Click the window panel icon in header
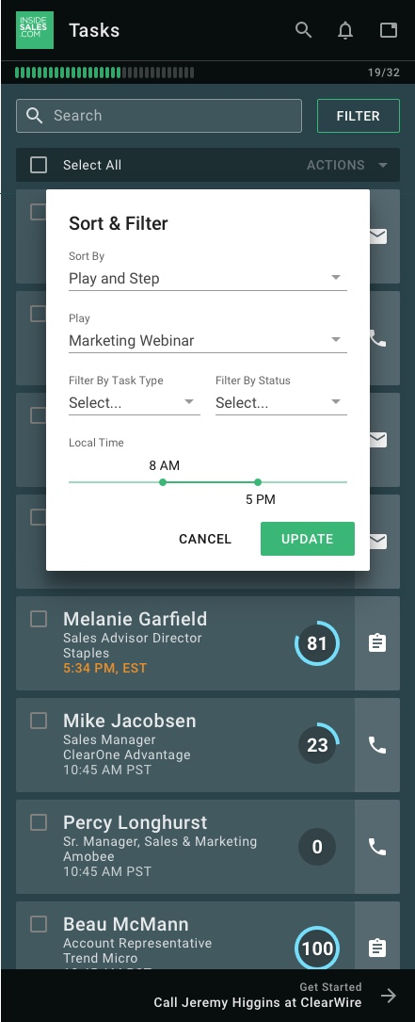 (x=389, y=30)
